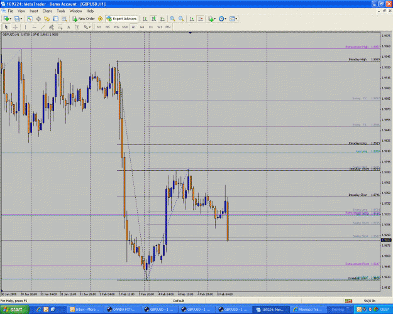Switch to W1 weekly timeframe
Screen dimensions: 393x314
(160, 27)
